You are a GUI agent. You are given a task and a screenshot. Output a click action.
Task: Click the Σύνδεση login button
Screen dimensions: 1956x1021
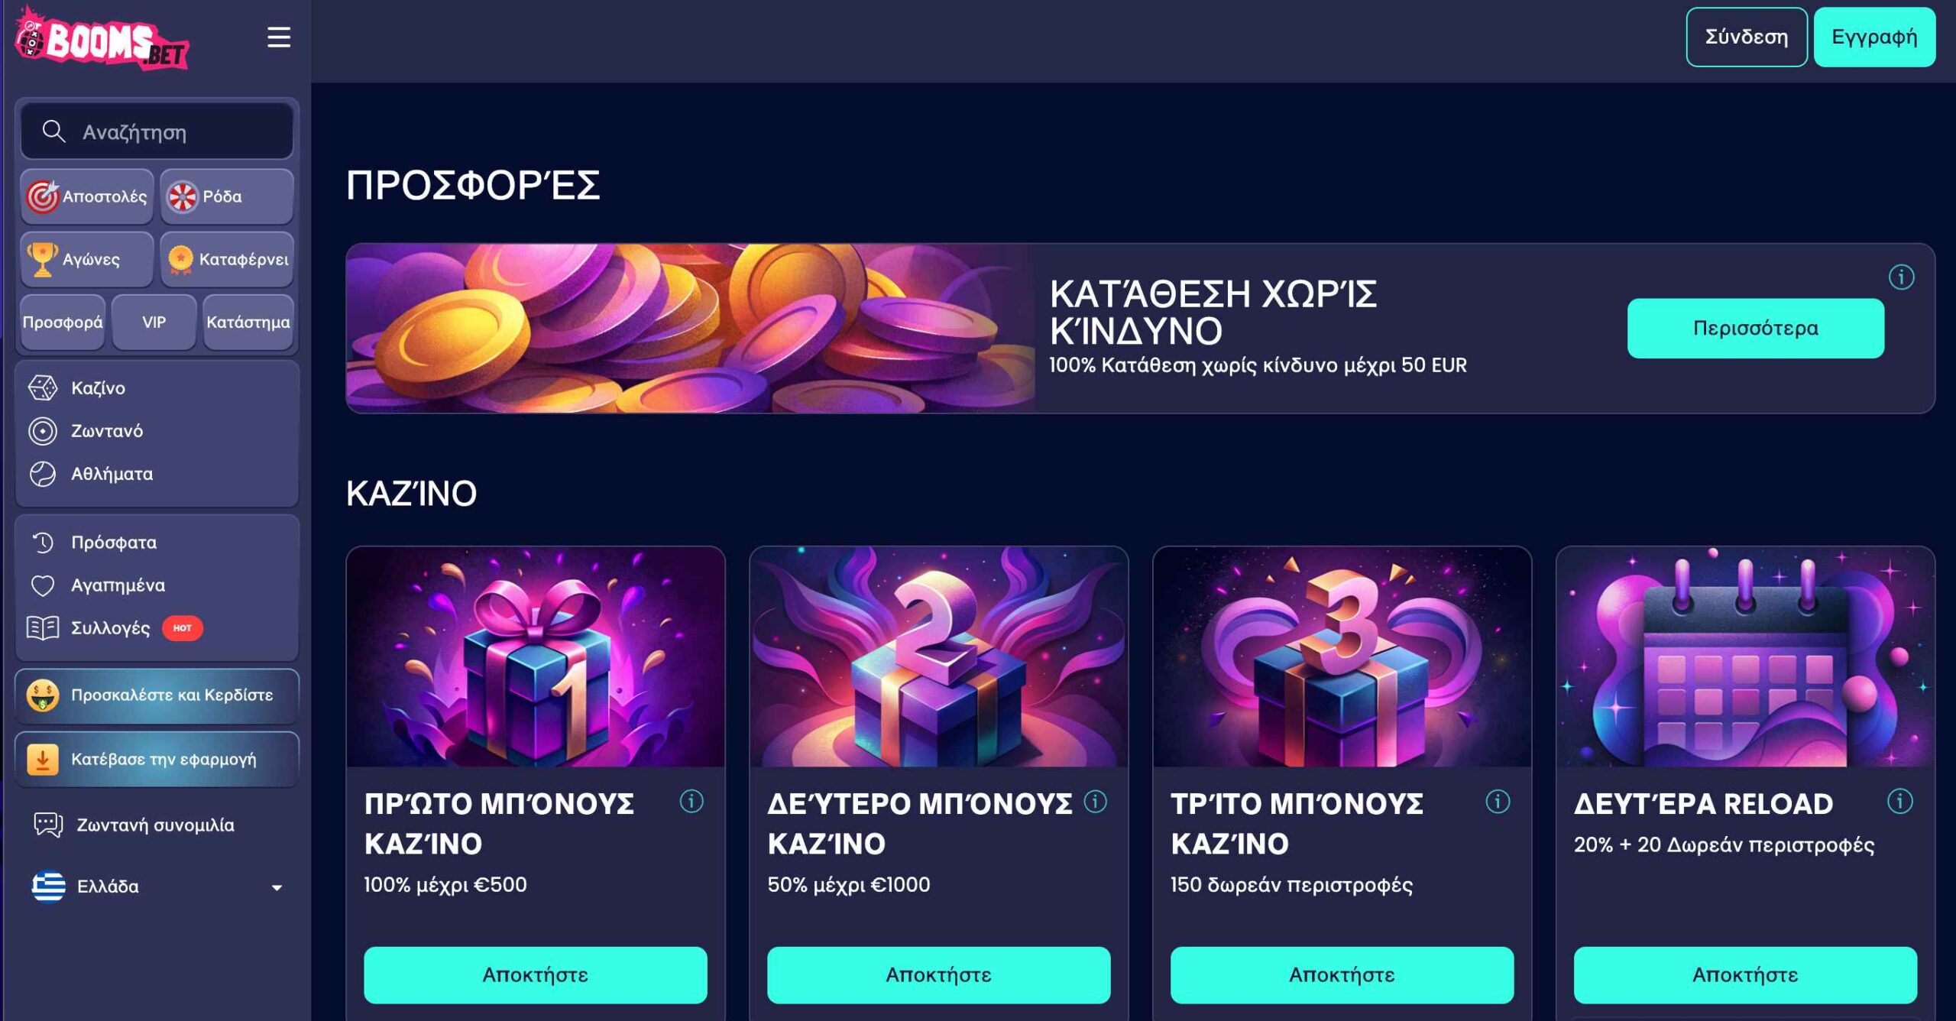pos(1746,37)
